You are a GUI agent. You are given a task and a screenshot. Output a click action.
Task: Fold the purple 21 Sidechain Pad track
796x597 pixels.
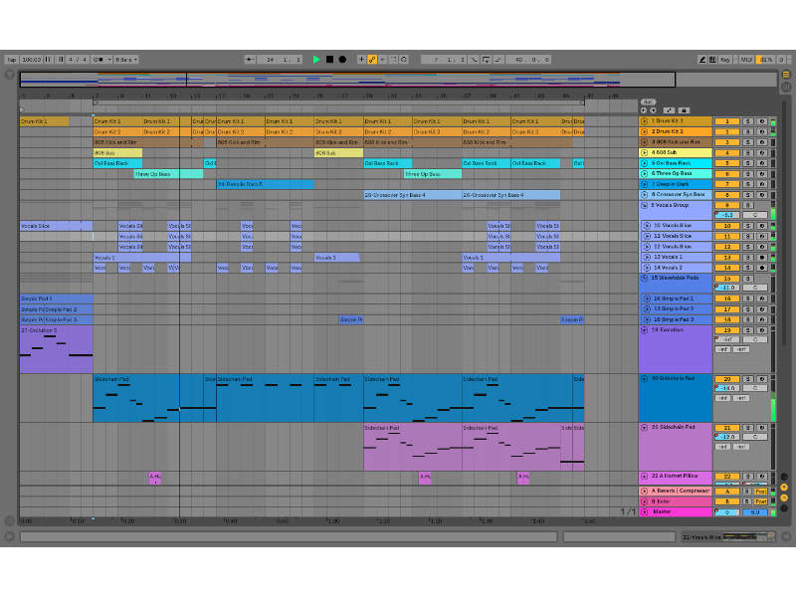coord(644,428)
